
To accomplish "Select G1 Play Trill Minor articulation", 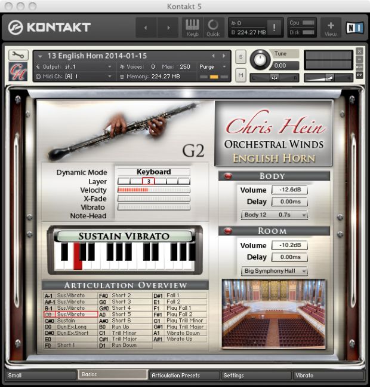I will tap(180, 321).
